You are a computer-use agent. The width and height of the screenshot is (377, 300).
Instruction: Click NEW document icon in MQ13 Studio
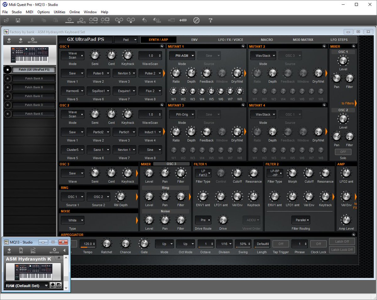pyautogui.click(x=21, y=250)
